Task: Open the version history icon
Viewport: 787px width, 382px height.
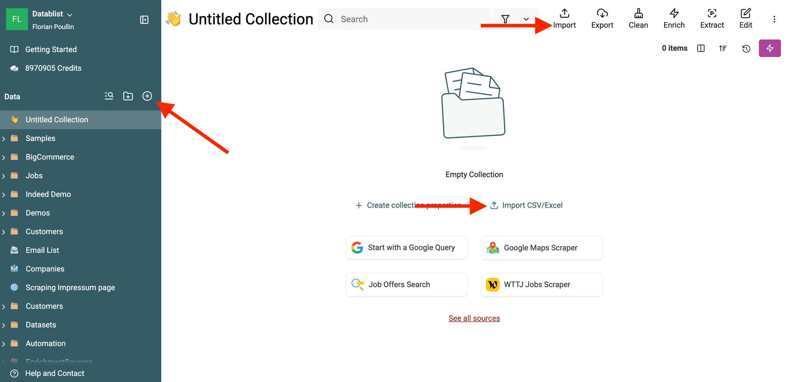Action: [x=746, y=48]
